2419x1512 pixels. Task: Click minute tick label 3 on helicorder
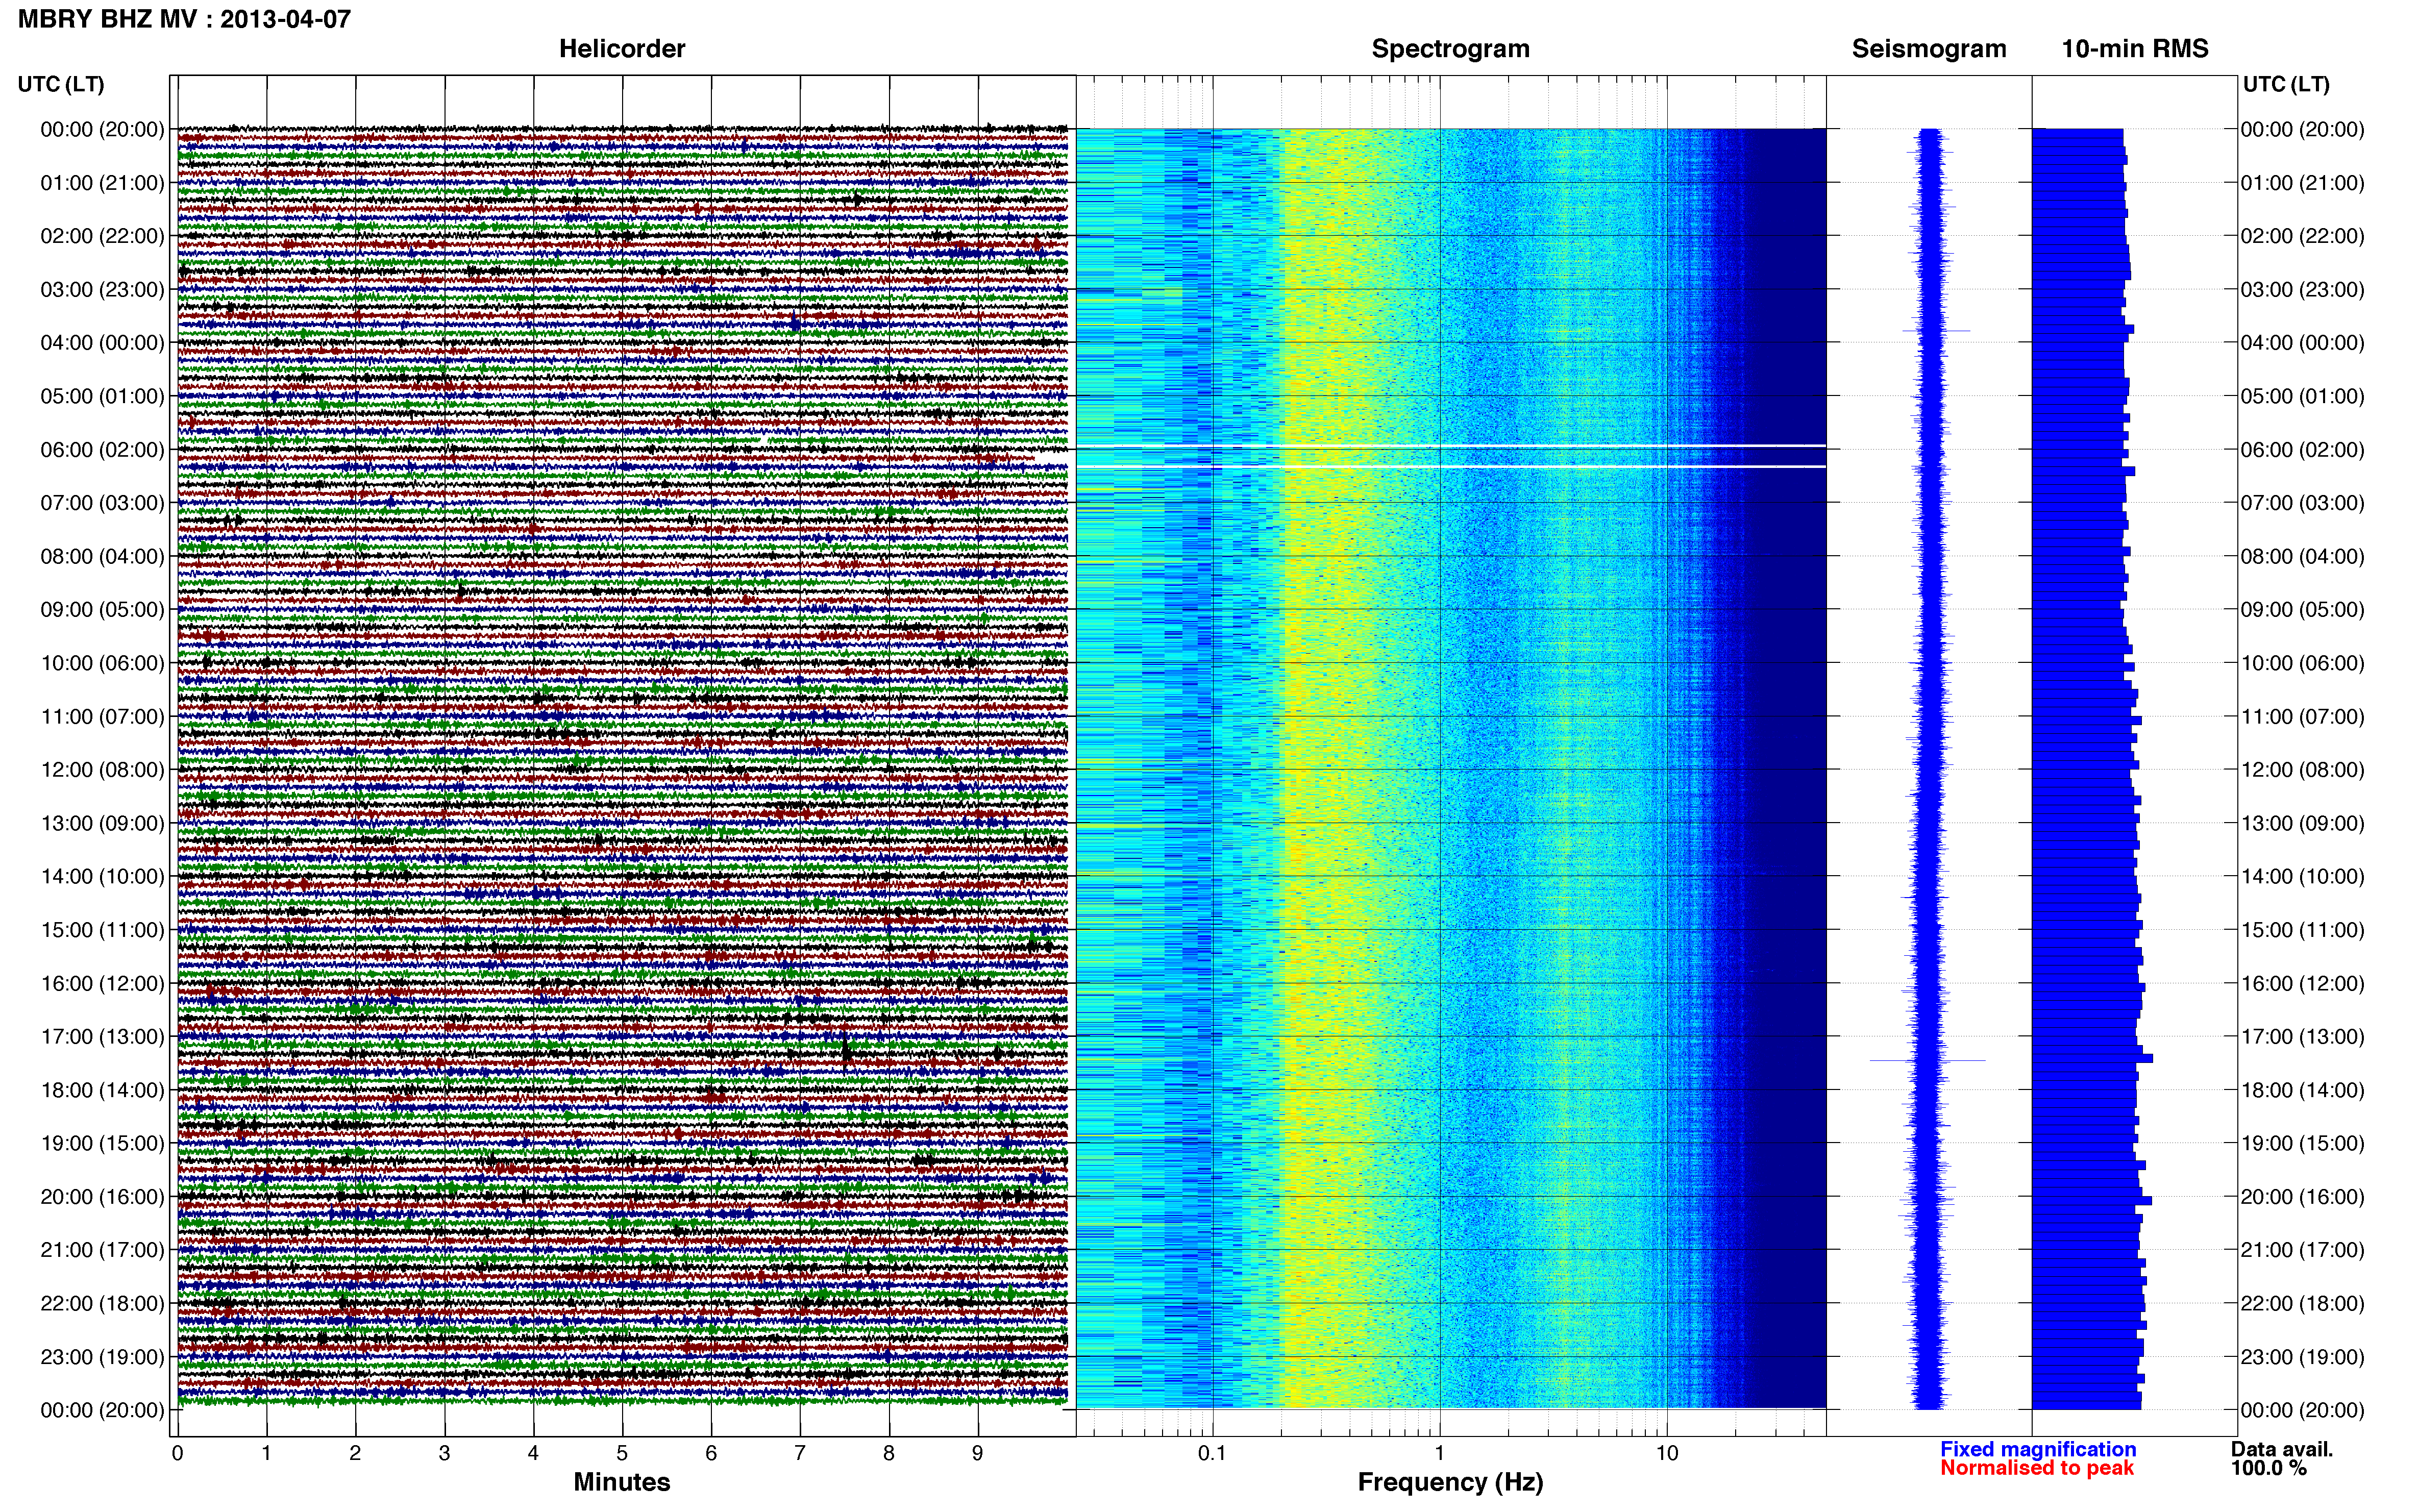pos(444,1454)
